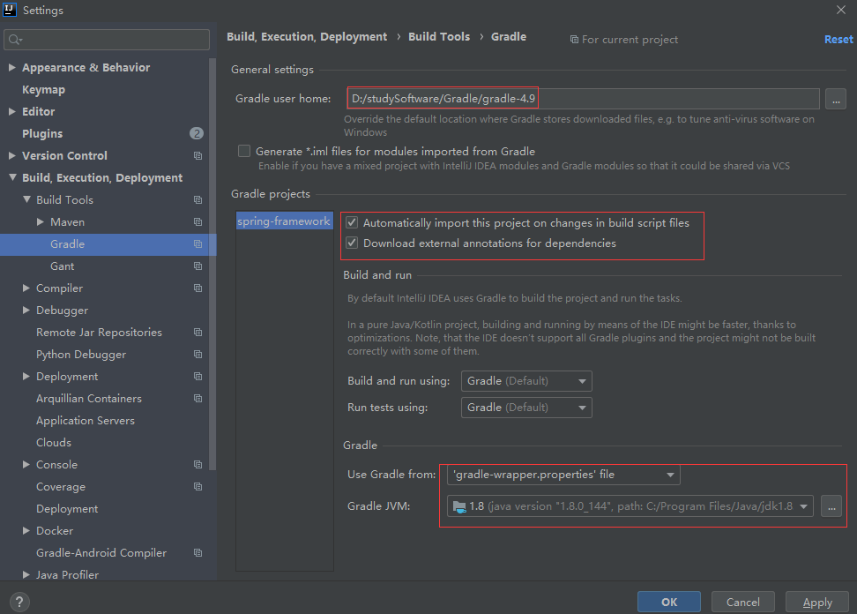Click the project-level icon beside Gant
The image size is (857, 614).
(197, 266)
